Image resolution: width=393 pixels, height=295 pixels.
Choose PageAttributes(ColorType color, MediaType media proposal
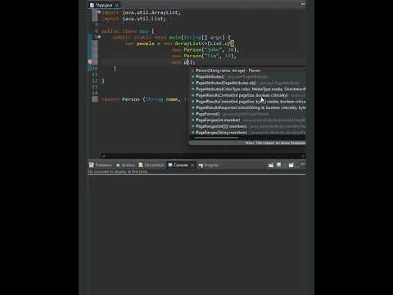[248, 89]
